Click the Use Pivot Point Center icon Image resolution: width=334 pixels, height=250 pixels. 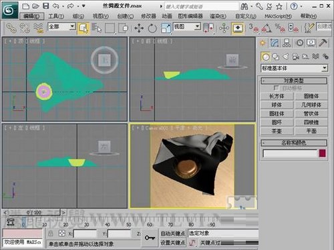(x=208, y=28)
